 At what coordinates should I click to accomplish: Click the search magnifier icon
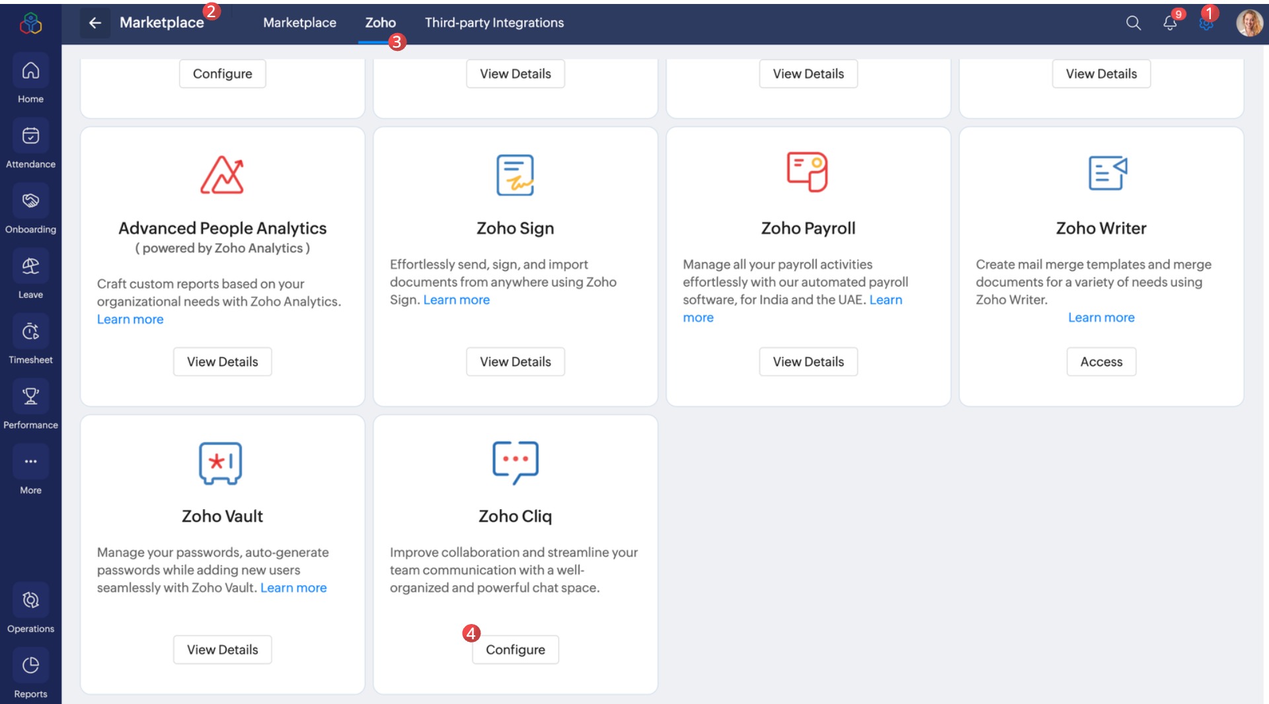(x=1134, y=23)
